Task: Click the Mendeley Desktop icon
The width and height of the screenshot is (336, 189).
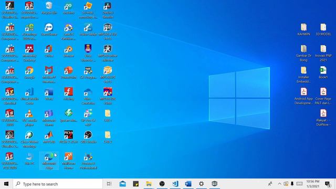Action: coord(29,53)
